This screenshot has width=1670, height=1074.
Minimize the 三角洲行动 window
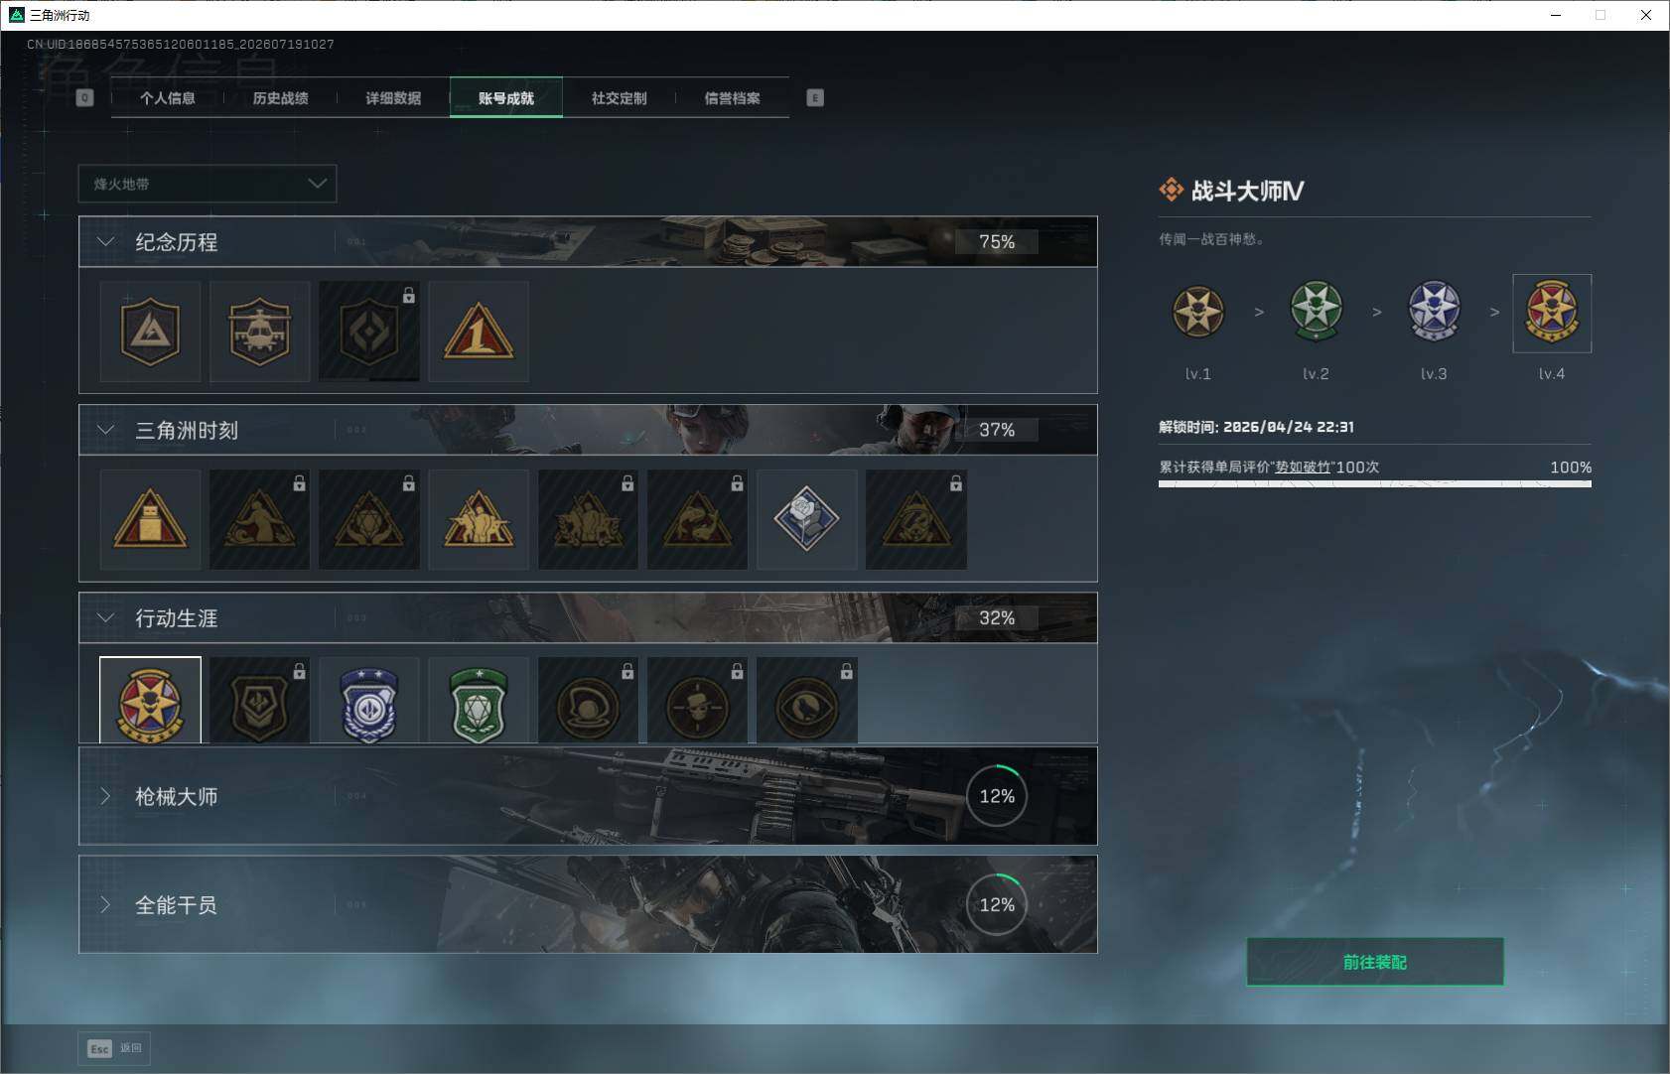coord(1556,15)
